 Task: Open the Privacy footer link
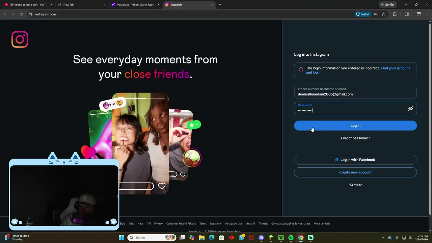coord(158,223)
